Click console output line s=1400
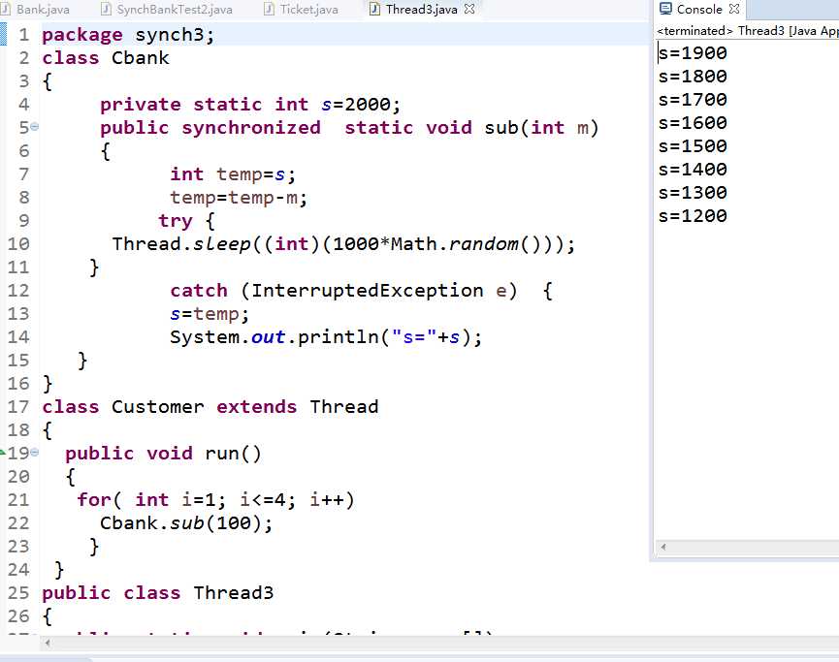This screenshot has height=662, width=839. [x=693, y=170]
